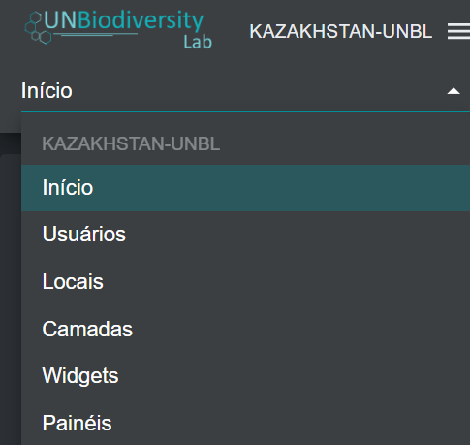Click the teal underline below Início selector

245,111
